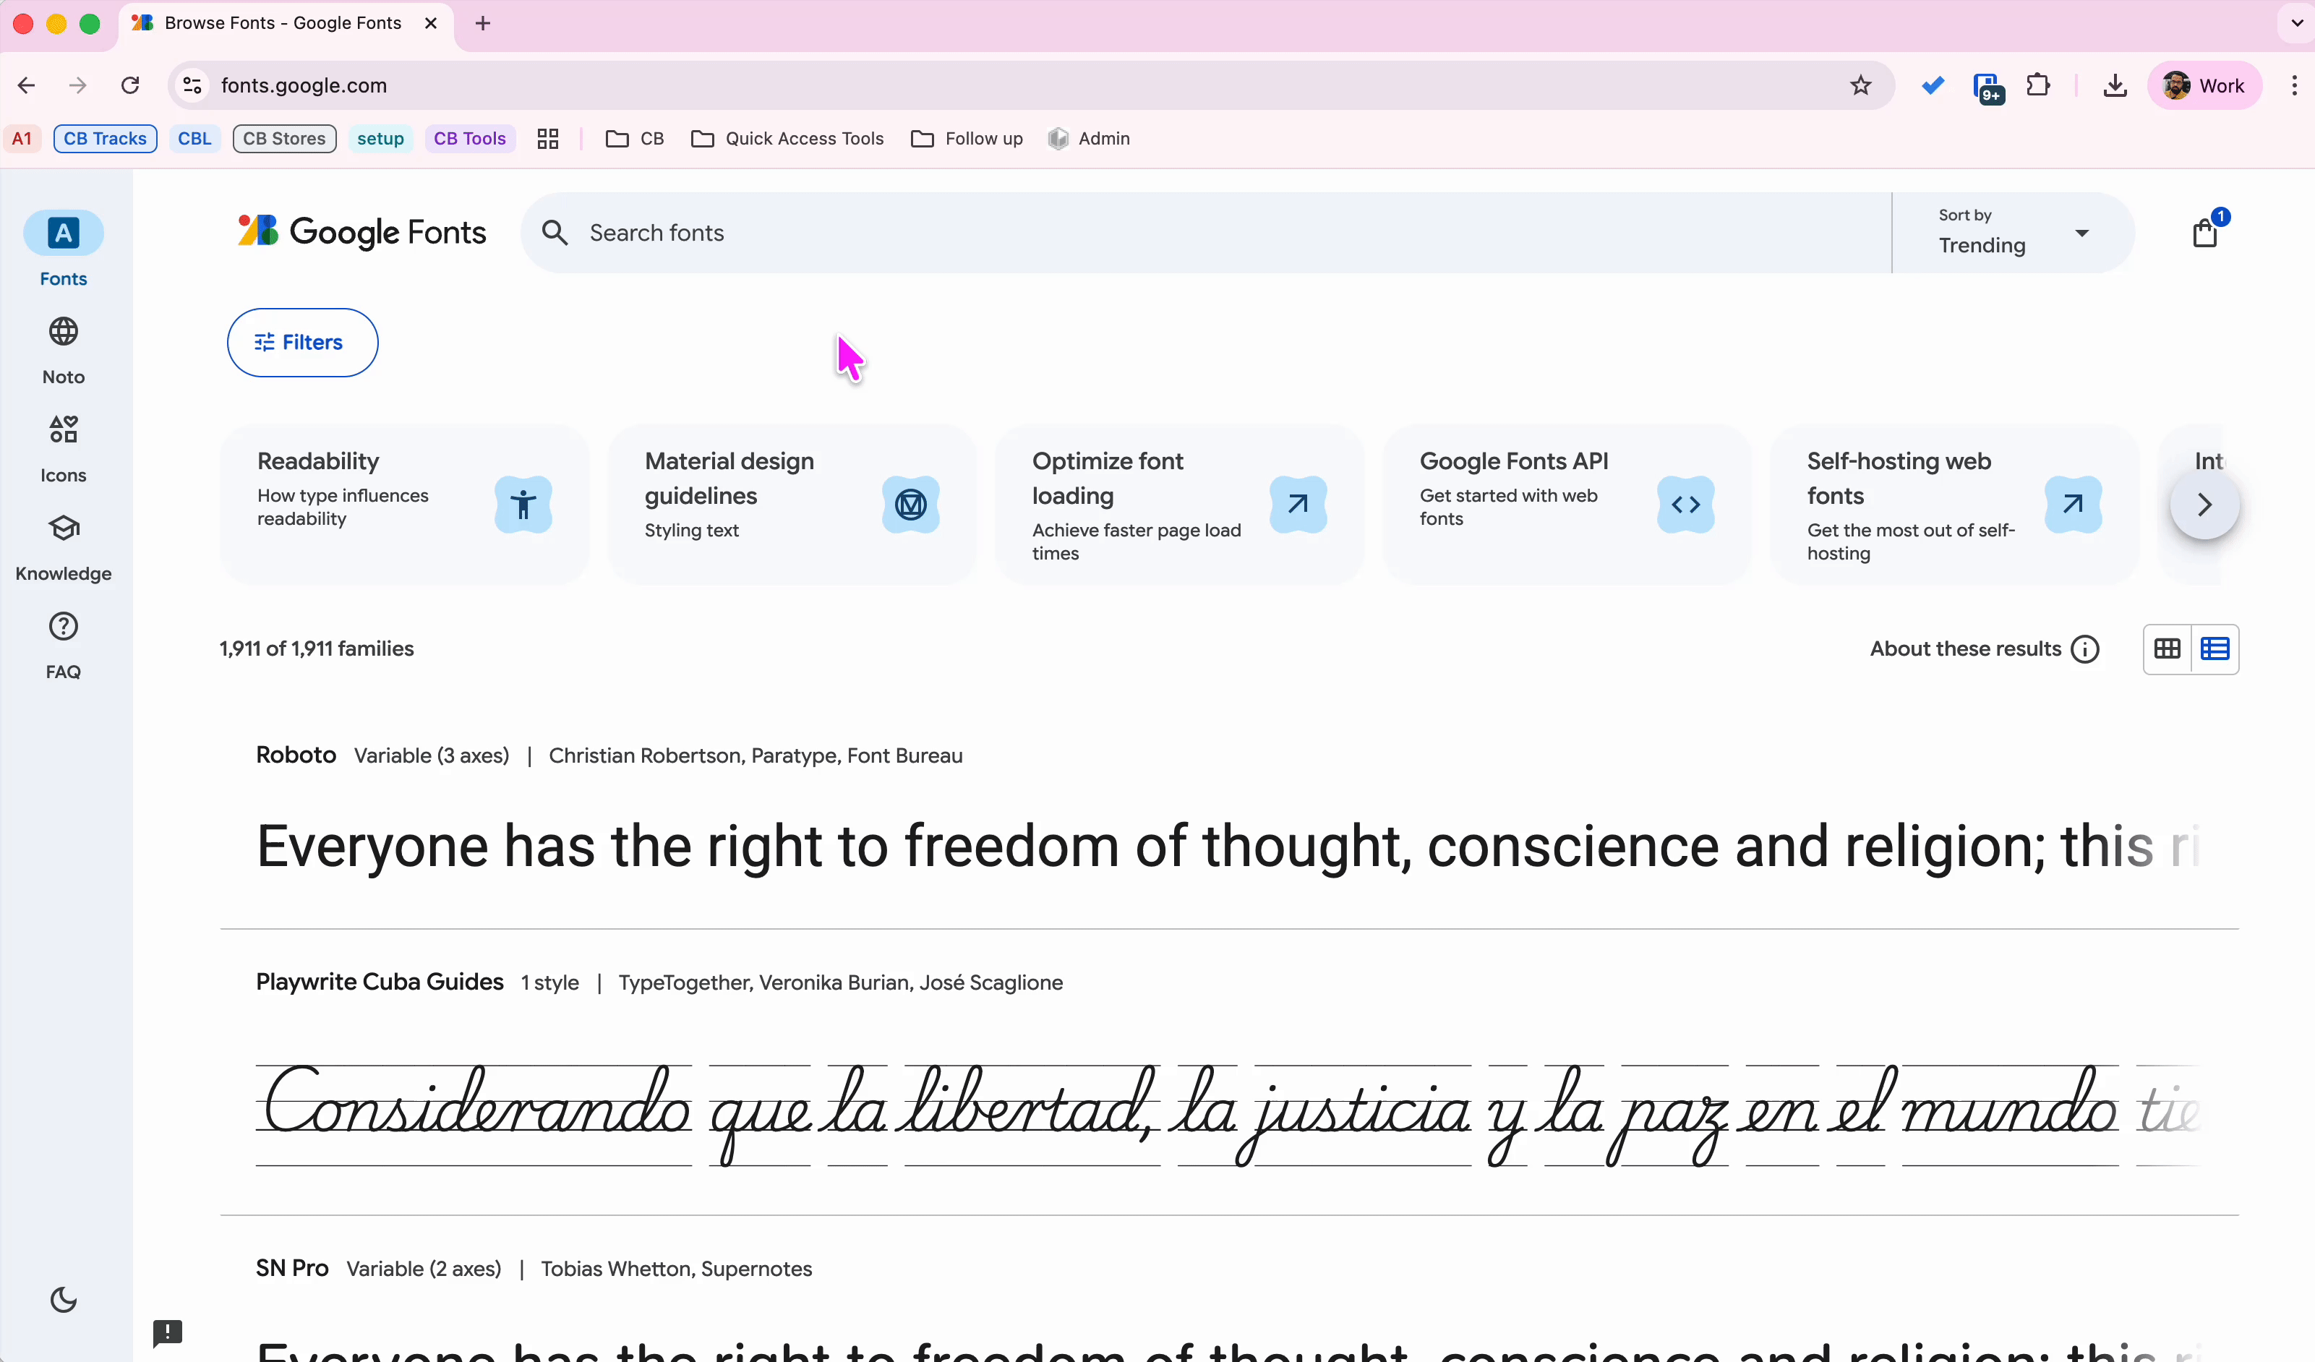Click the send feedback icon

click(x=167, y=1332)
